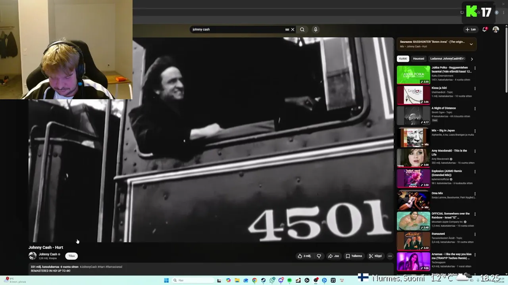Share the video with Jaa button
The height and width of the screenshot is (285, 508).
pyautogui.click(x=333, y=256)
